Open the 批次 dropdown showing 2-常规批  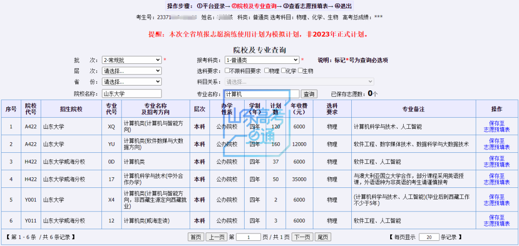pos(132,60)
